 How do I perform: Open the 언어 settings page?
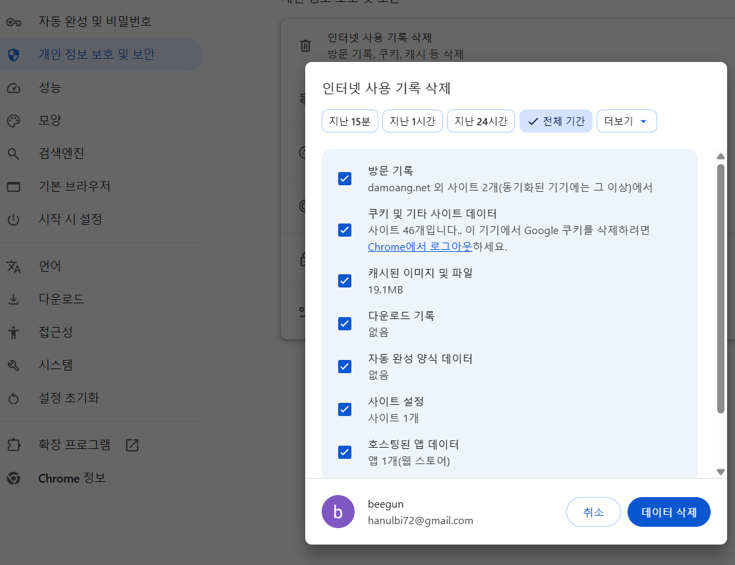point(102,266)
